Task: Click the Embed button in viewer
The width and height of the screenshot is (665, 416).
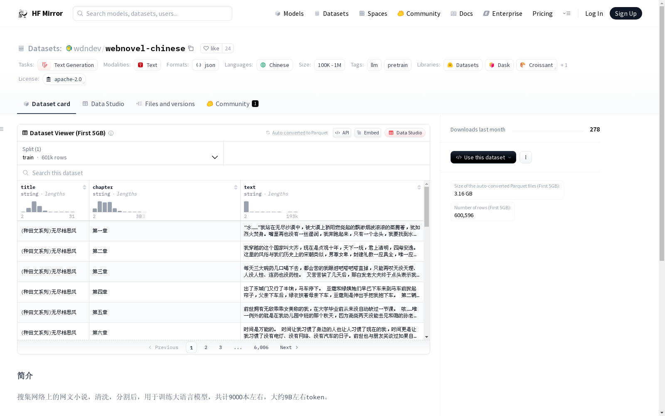Action: [x=368, y=133]
